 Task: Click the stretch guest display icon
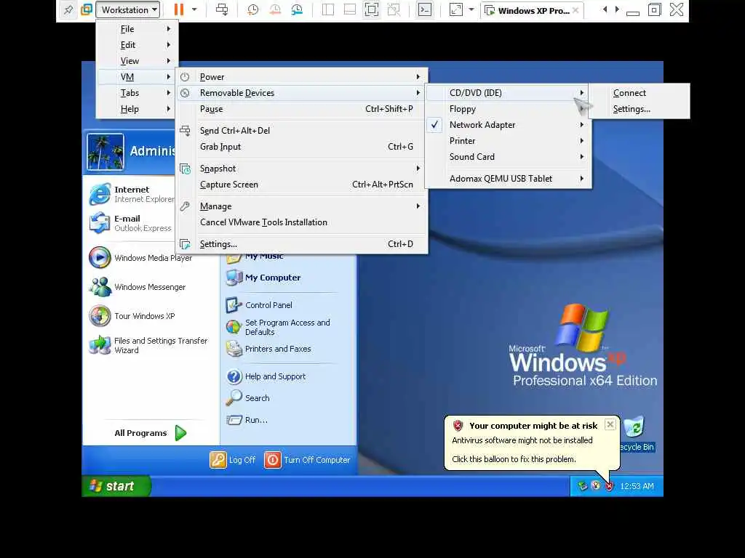click(455, 9)
